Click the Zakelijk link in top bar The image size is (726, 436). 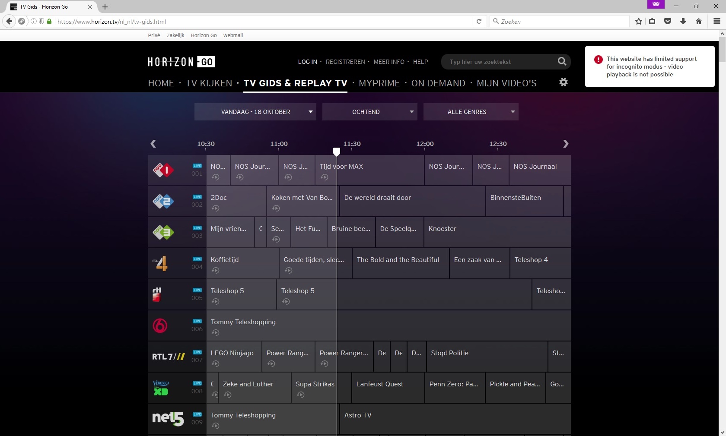click(x=175, y=35)
